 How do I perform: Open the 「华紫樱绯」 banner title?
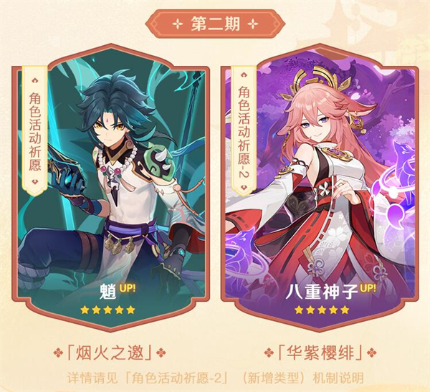point(320,353)
